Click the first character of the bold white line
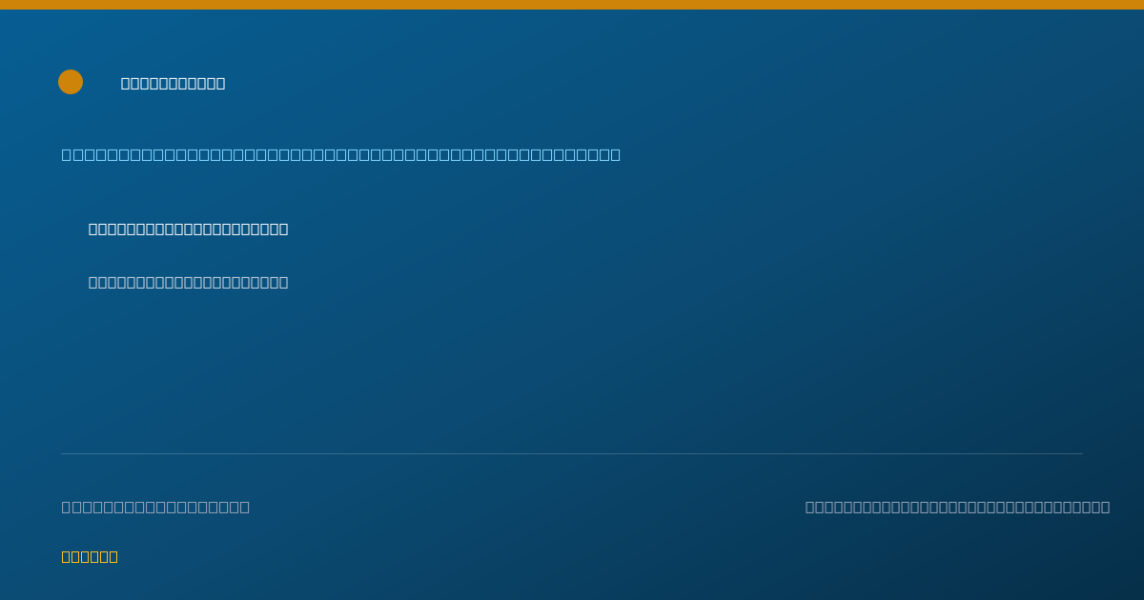Image resolution: width=1144 pixels, height=600 pixels. click(93, 229)
